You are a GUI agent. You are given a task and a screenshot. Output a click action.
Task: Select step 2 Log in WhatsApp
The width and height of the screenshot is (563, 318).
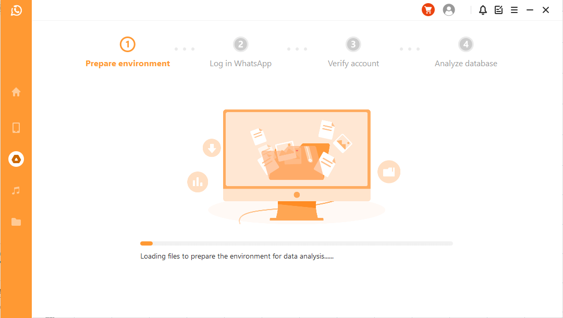click(240, 53)
